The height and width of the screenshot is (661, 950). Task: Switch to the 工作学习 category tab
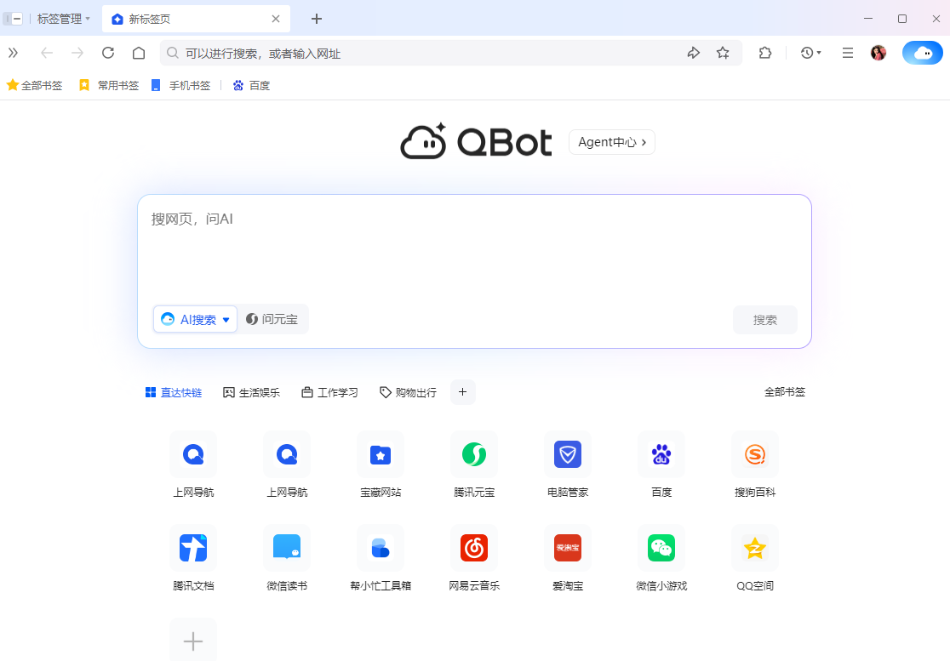click(x=329, y=392)
